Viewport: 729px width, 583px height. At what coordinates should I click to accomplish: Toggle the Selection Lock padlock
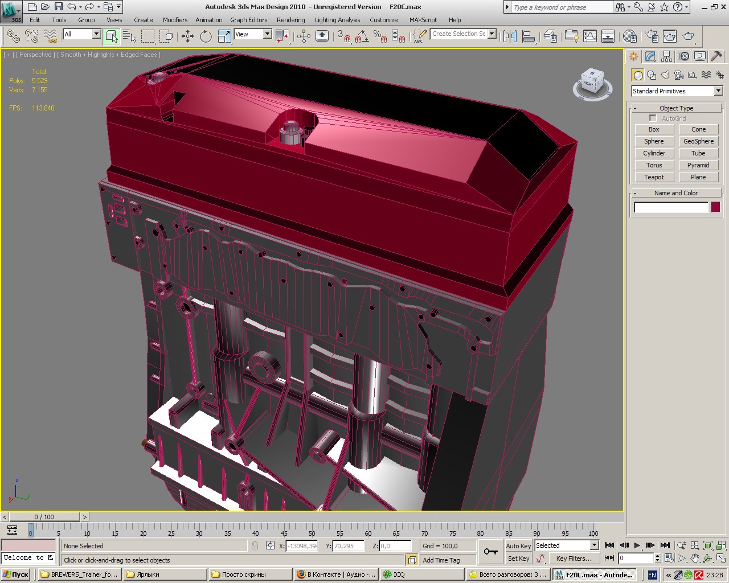pos(255,545)
